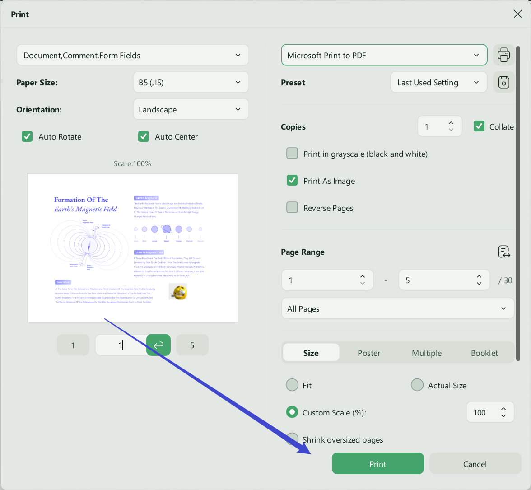Decrease the end page of range
Viewport: 531px width, 490px height.
click(x=479, y=283)
